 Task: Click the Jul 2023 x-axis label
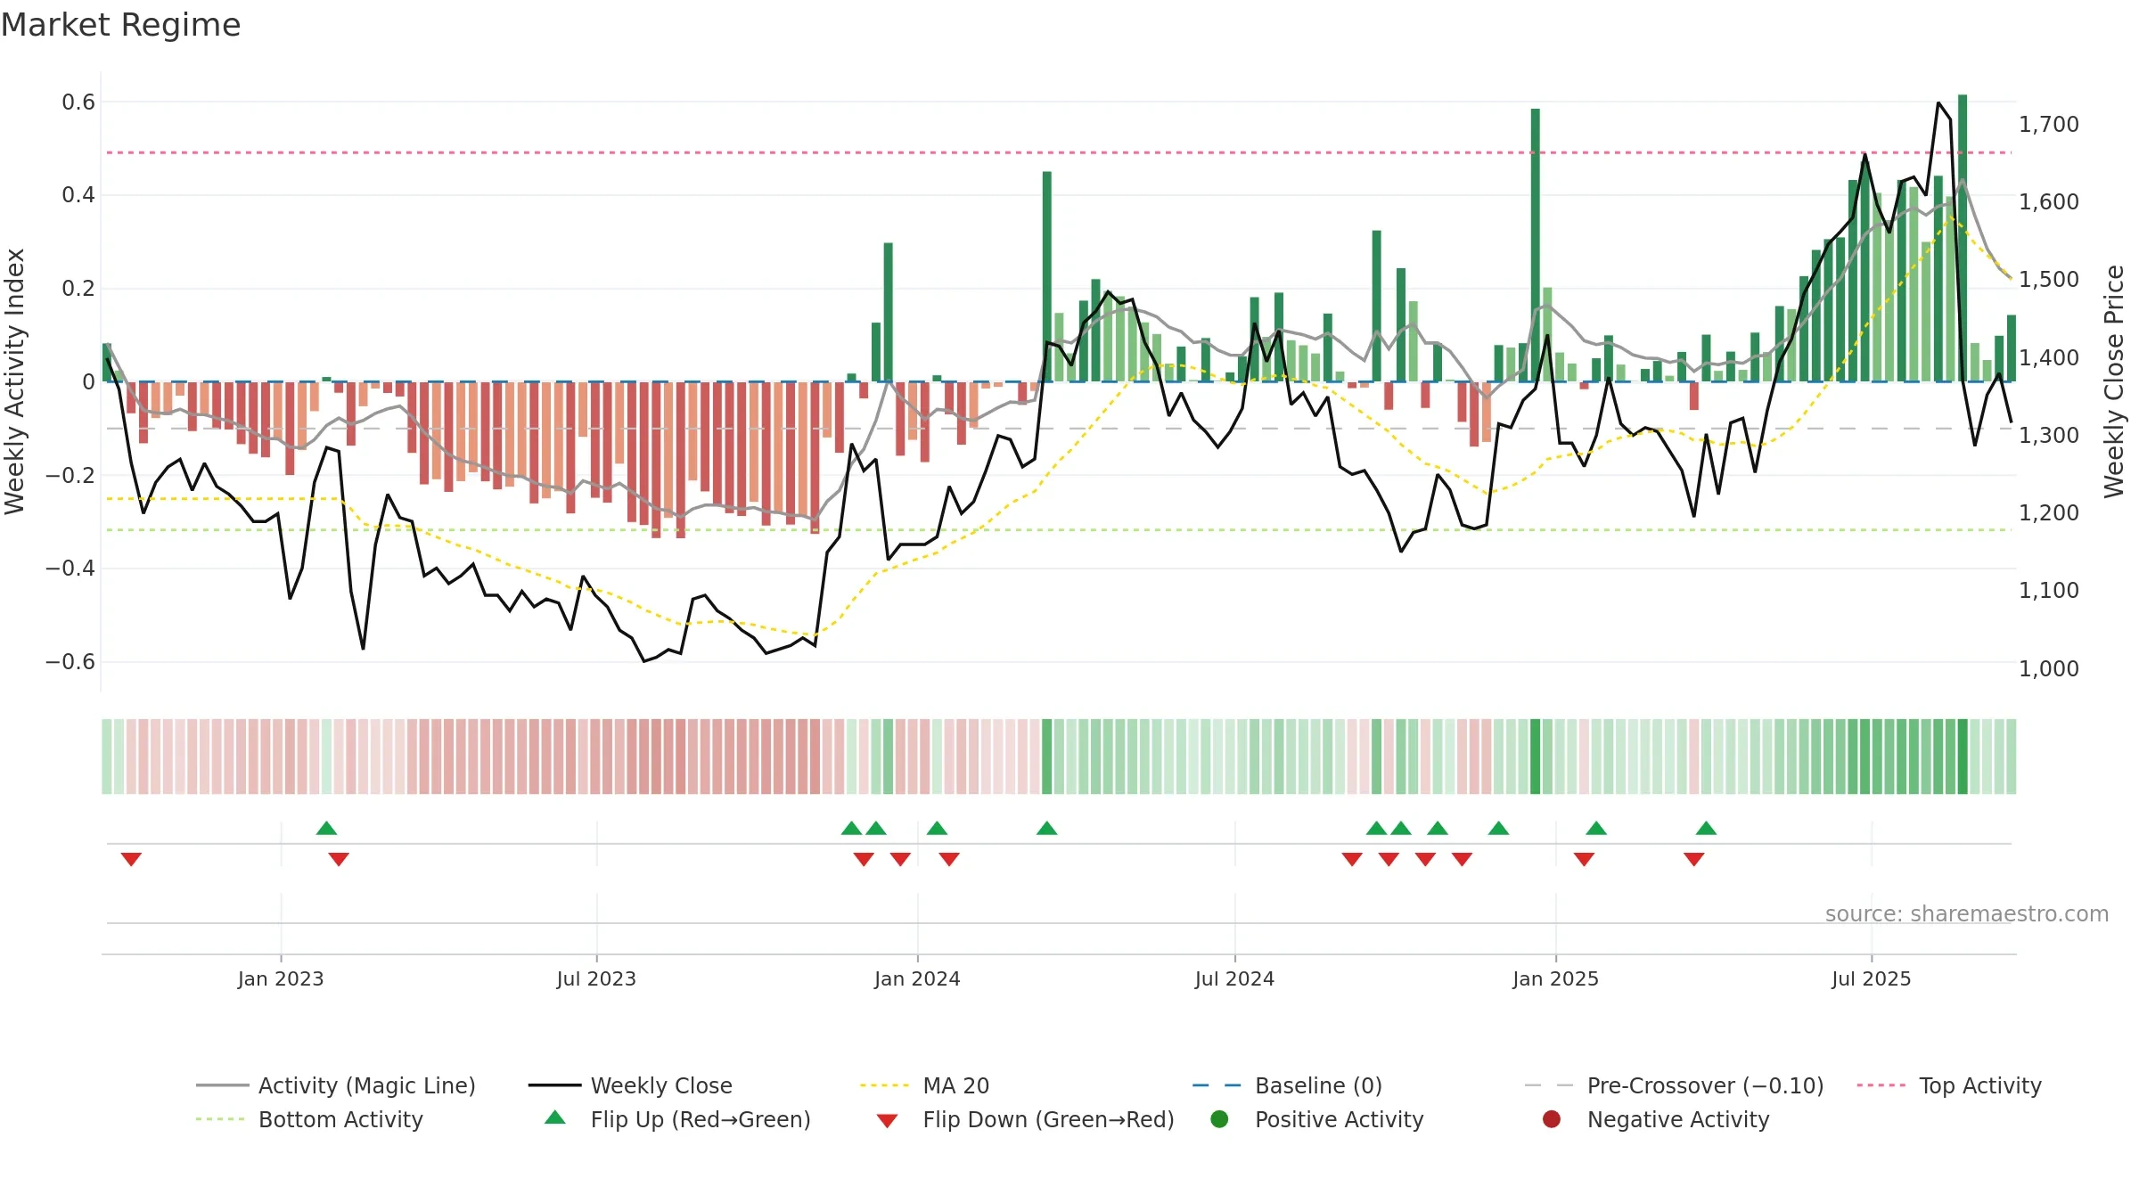pyautogui.click(x=596, y=978)
